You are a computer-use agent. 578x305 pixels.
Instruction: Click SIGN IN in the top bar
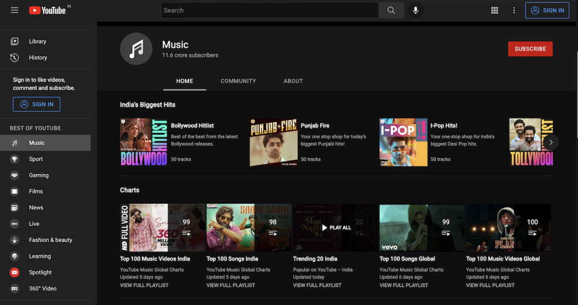(x=547, y=10)
